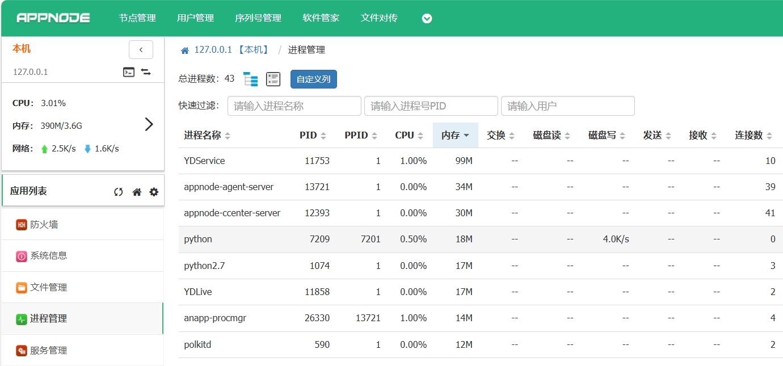783x366 pixels.
Task: Switch to process list view icon
Action: coord(273,79)
